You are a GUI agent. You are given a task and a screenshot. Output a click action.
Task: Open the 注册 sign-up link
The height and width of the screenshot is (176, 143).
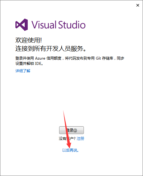coord(80,139)
